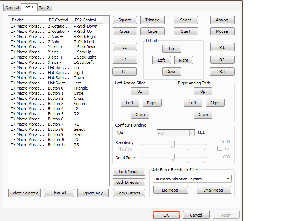
Task: Select the Button 0 Triangle binding row
Action: point(55,88)
